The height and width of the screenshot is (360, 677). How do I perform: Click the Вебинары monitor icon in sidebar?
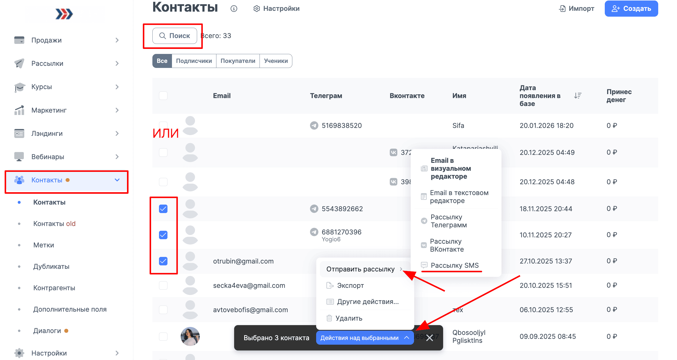19,157
